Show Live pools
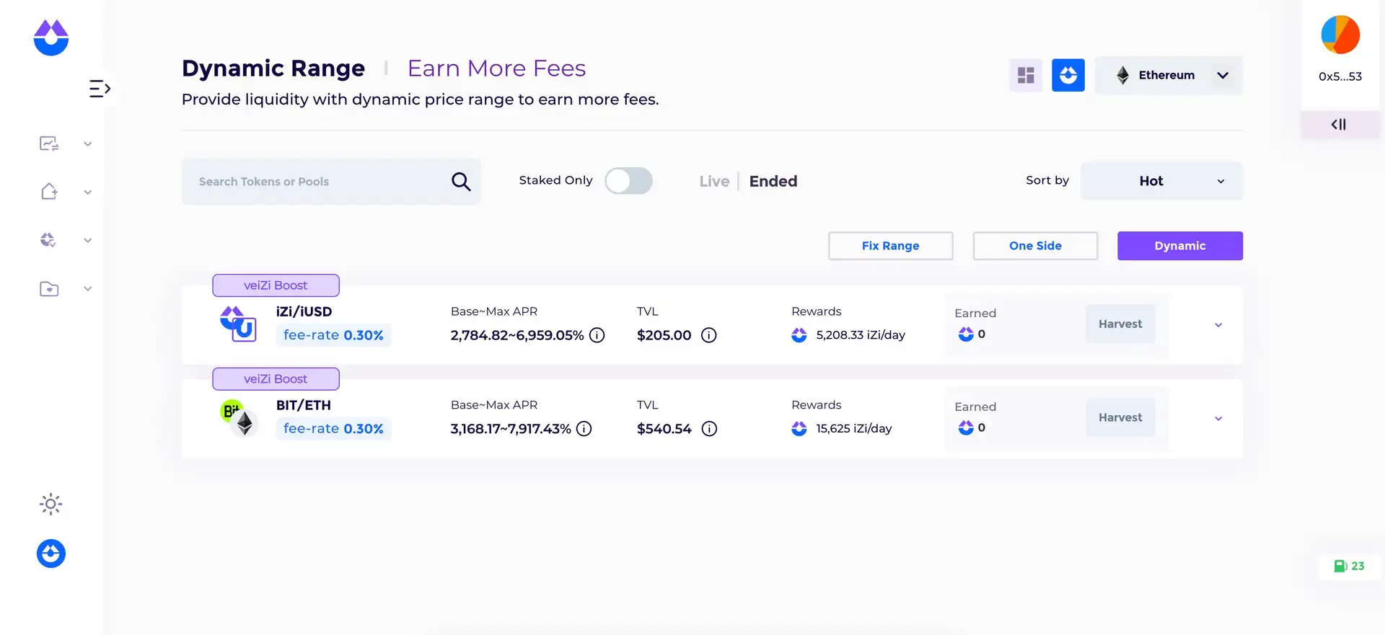This screenshot has height=635, width=1385. point(714,182)
